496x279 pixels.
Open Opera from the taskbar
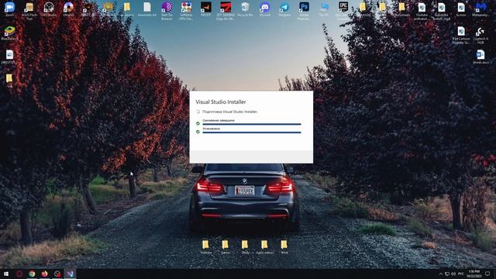(19, 274)
